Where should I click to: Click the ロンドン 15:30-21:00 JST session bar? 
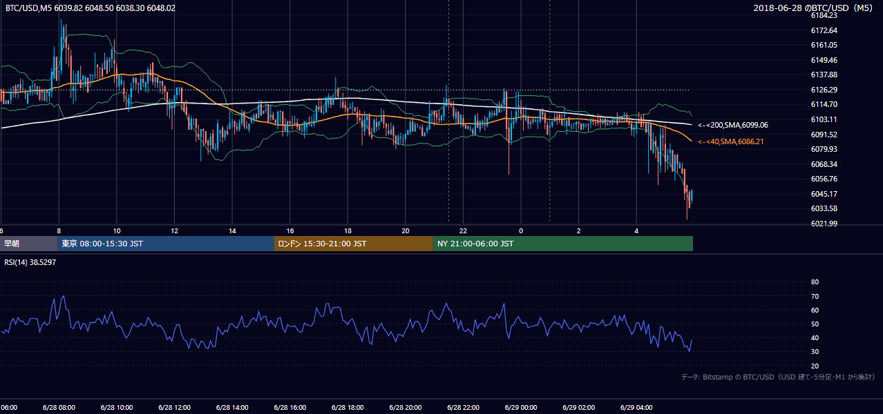pos(354,244)
